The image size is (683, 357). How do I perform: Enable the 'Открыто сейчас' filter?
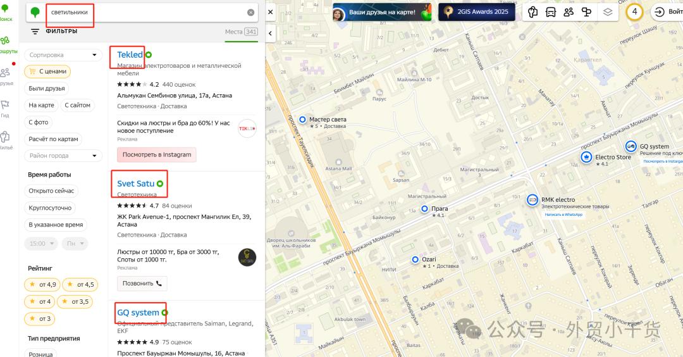click(x=51, y=191)
